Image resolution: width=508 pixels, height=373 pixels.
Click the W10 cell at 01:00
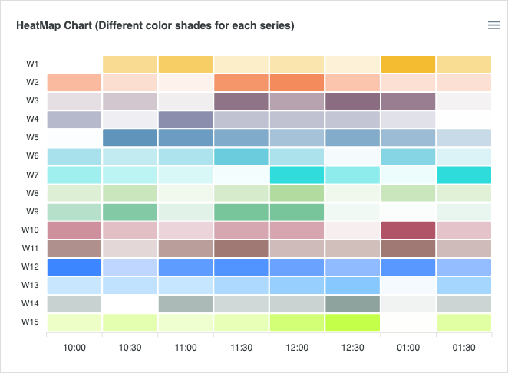(408, 231)
